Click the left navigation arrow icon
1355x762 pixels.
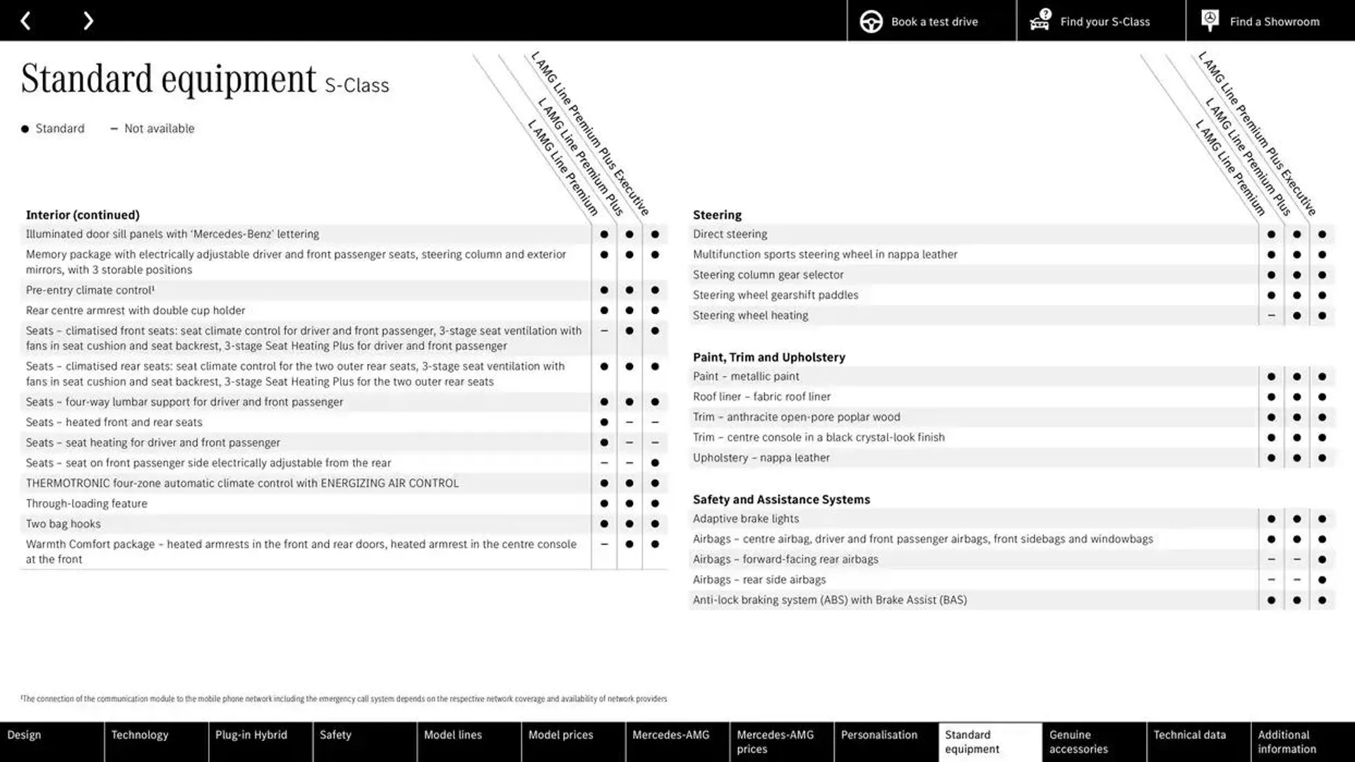click(25, 20)
